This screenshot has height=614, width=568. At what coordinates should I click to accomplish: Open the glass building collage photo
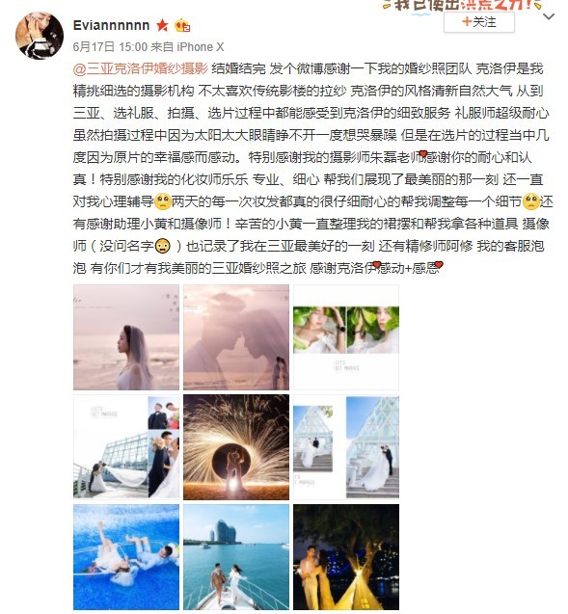126,447
